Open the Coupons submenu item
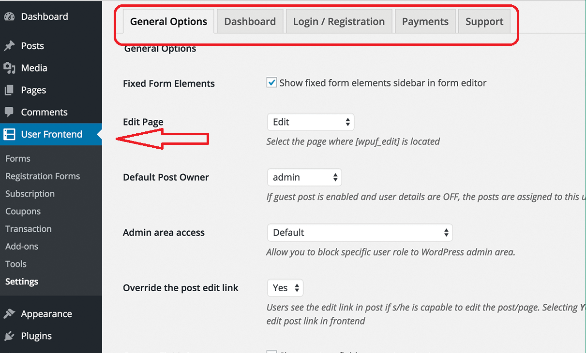Image resolution: width=586 pixels, height=353 pixels. pyautogui.click(x=23, y=212)
